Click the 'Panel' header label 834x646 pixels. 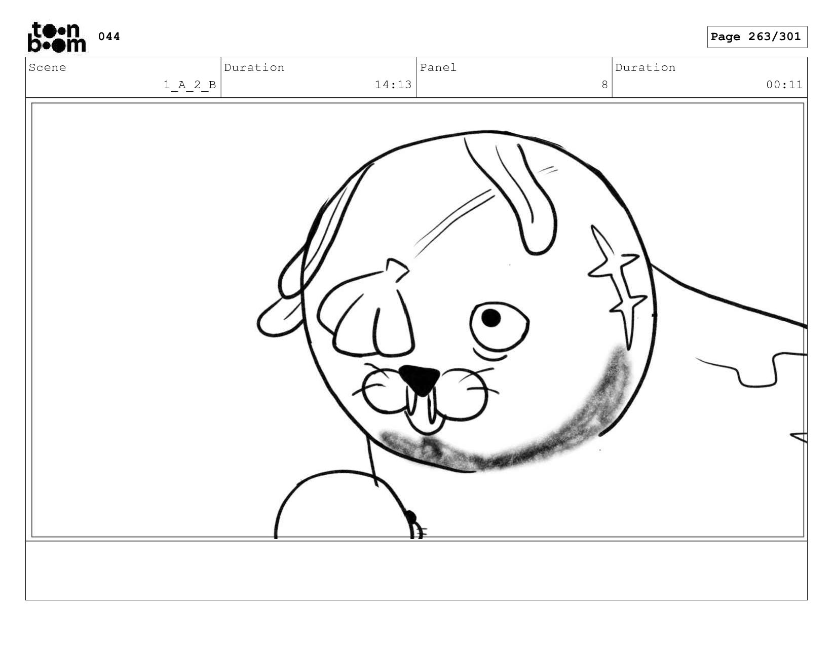tap(438, 67)
